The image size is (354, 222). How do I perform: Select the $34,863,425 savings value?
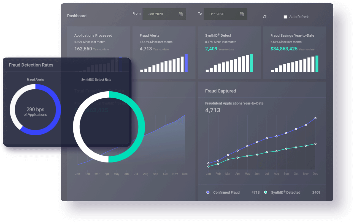coord(284,49)
